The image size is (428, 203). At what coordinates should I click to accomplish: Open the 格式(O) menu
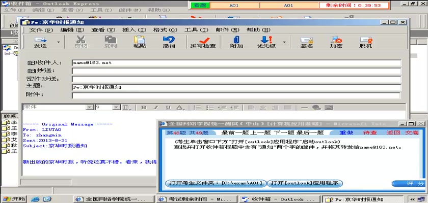click(166, 30)
